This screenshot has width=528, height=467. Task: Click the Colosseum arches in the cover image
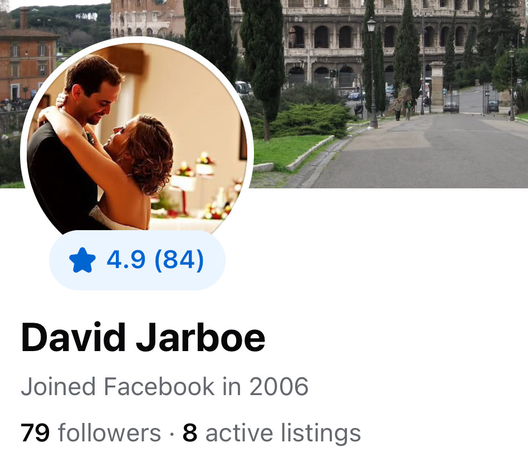(337, 37)
